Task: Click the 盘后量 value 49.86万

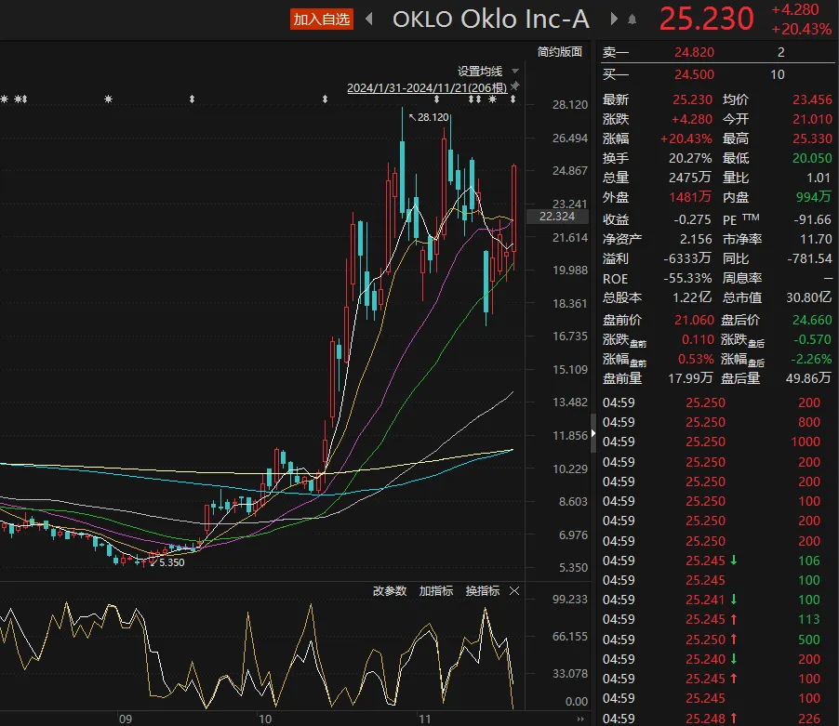Action: (808, 378)
